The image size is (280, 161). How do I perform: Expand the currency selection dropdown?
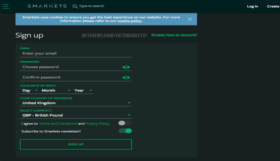(76, 115)
